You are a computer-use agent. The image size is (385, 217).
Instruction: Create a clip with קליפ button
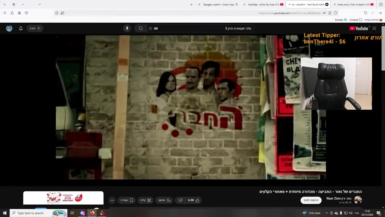coord(146,200)
